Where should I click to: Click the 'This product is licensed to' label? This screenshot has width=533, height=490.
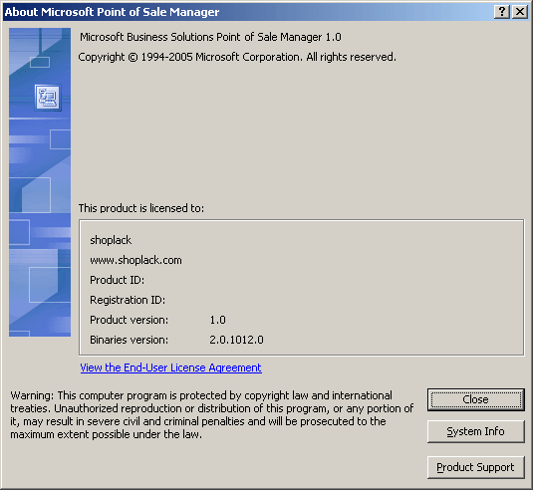141,208
